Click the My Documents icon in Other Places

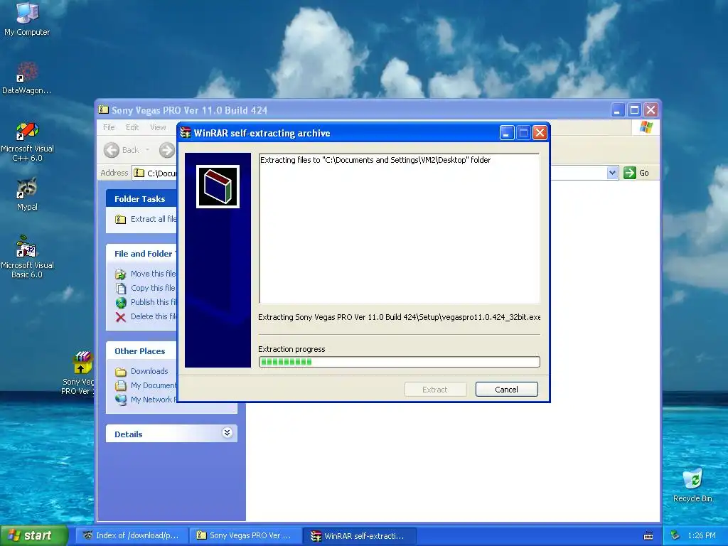click(121, 385)
